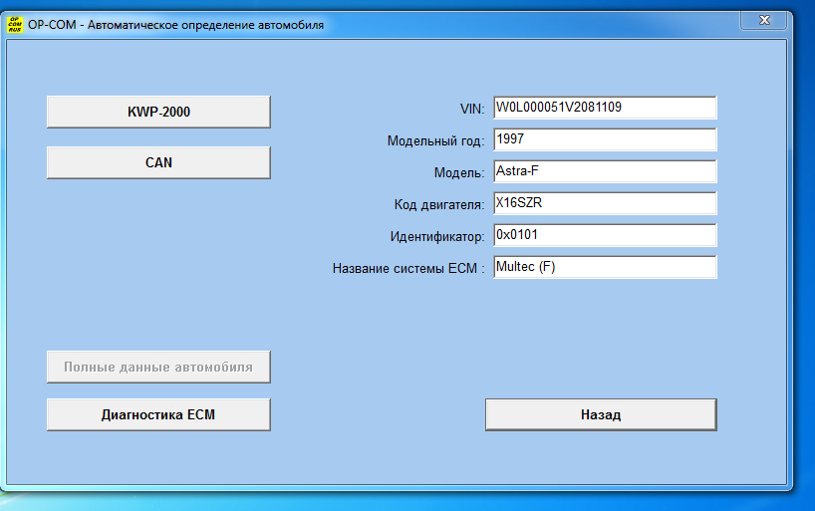
Task: Click the Название системы ECM label
Action: 407,269
